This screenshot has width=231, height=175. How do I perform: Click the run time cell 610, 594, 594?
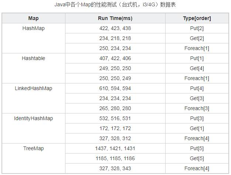point(115,88)
